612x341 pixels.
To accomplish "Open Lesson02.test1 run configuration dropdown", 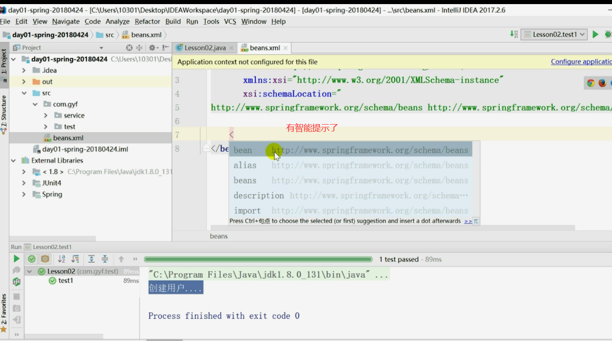I will [554, 34].
